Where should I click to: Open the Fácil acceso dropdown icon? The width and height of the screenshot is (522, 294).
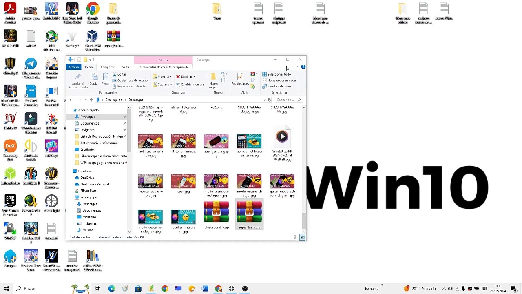(x=223, y=81)
